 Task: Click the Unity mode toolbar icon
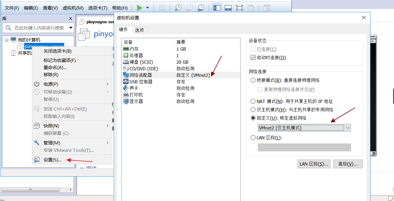click(x=251, y=8)
